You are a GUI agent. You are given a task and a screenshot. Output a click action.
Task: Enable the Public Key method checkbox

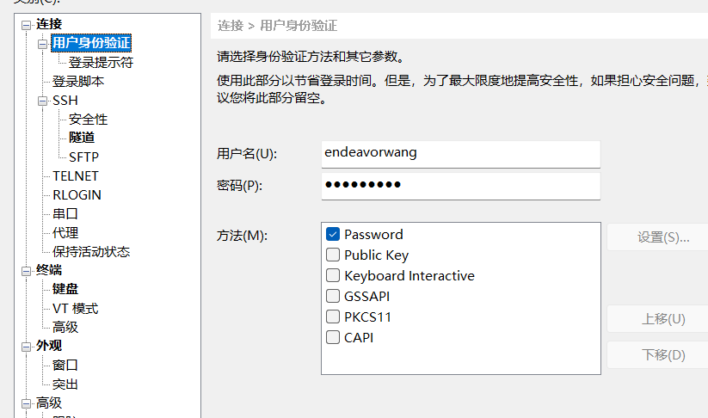coord(333,255)
